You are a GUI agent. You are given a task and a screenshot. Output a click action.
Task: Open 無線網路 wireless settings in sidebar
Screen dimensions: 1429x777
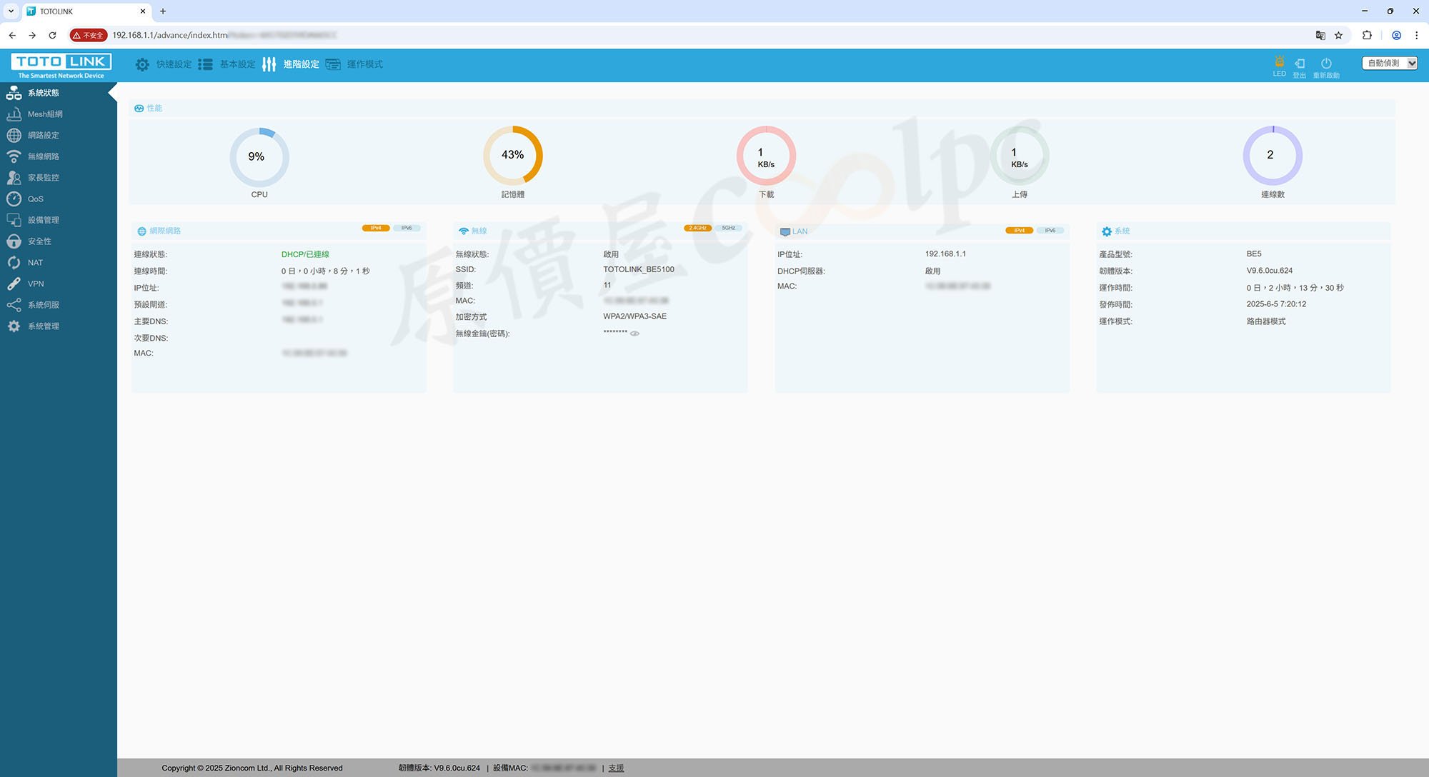[x=43, y=156]
